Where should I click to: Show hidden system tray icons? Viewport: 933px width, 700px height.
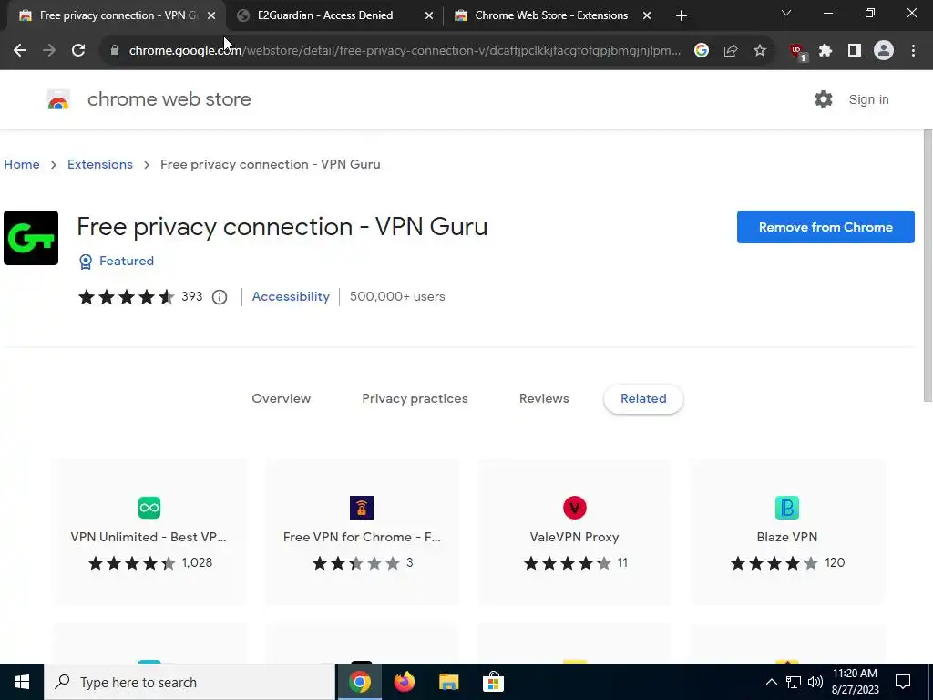771,682
